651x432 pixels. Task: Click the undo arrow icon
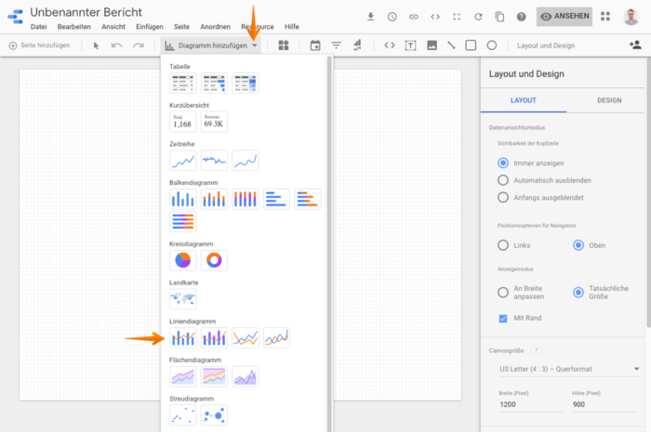click(116, 46)
